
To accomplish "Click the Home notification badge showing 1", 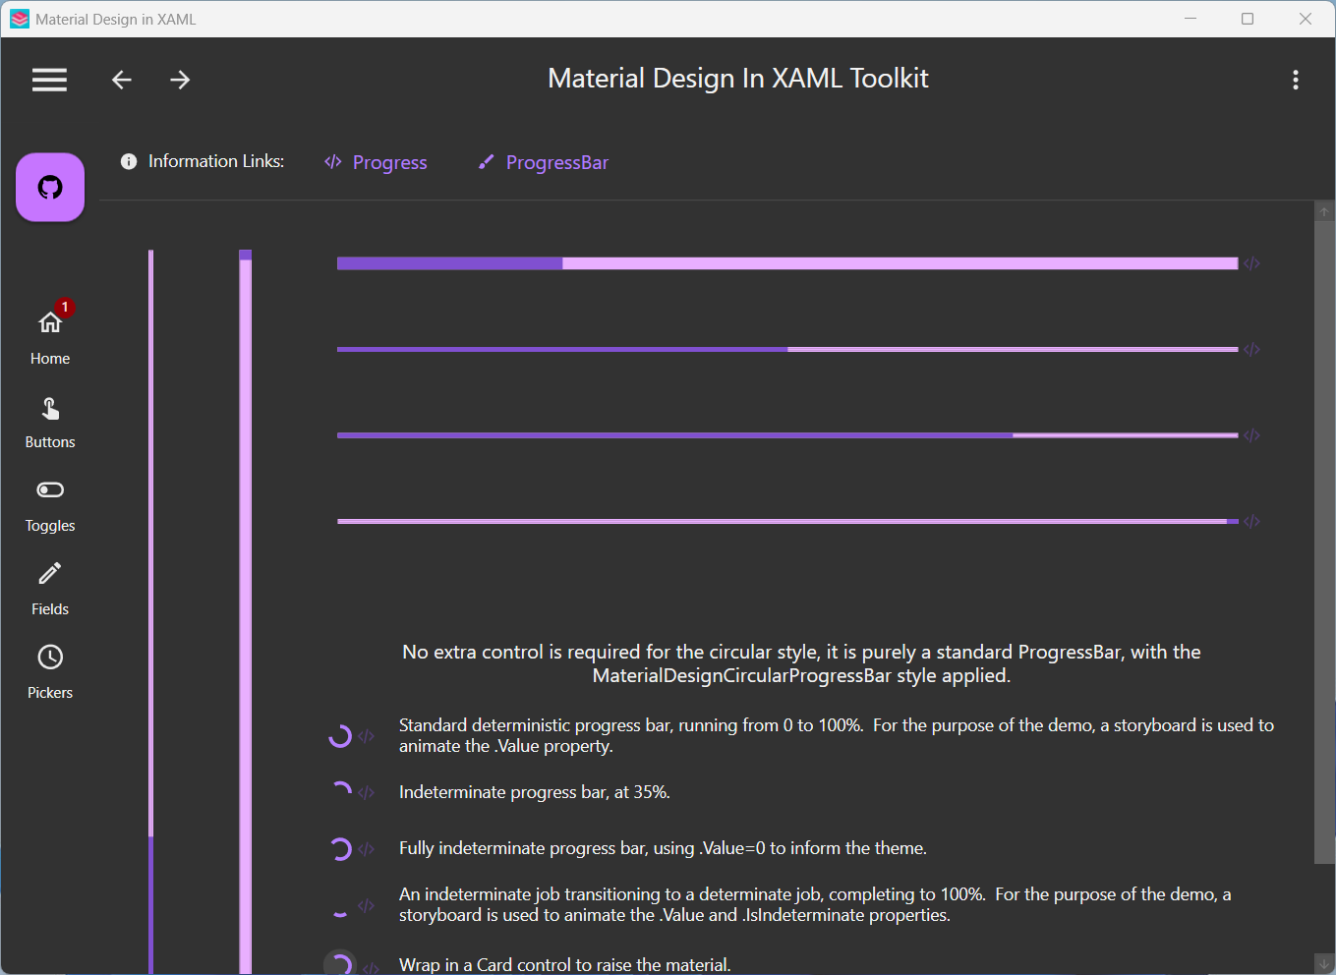I will pyautogui.click(x=64, y=307).
